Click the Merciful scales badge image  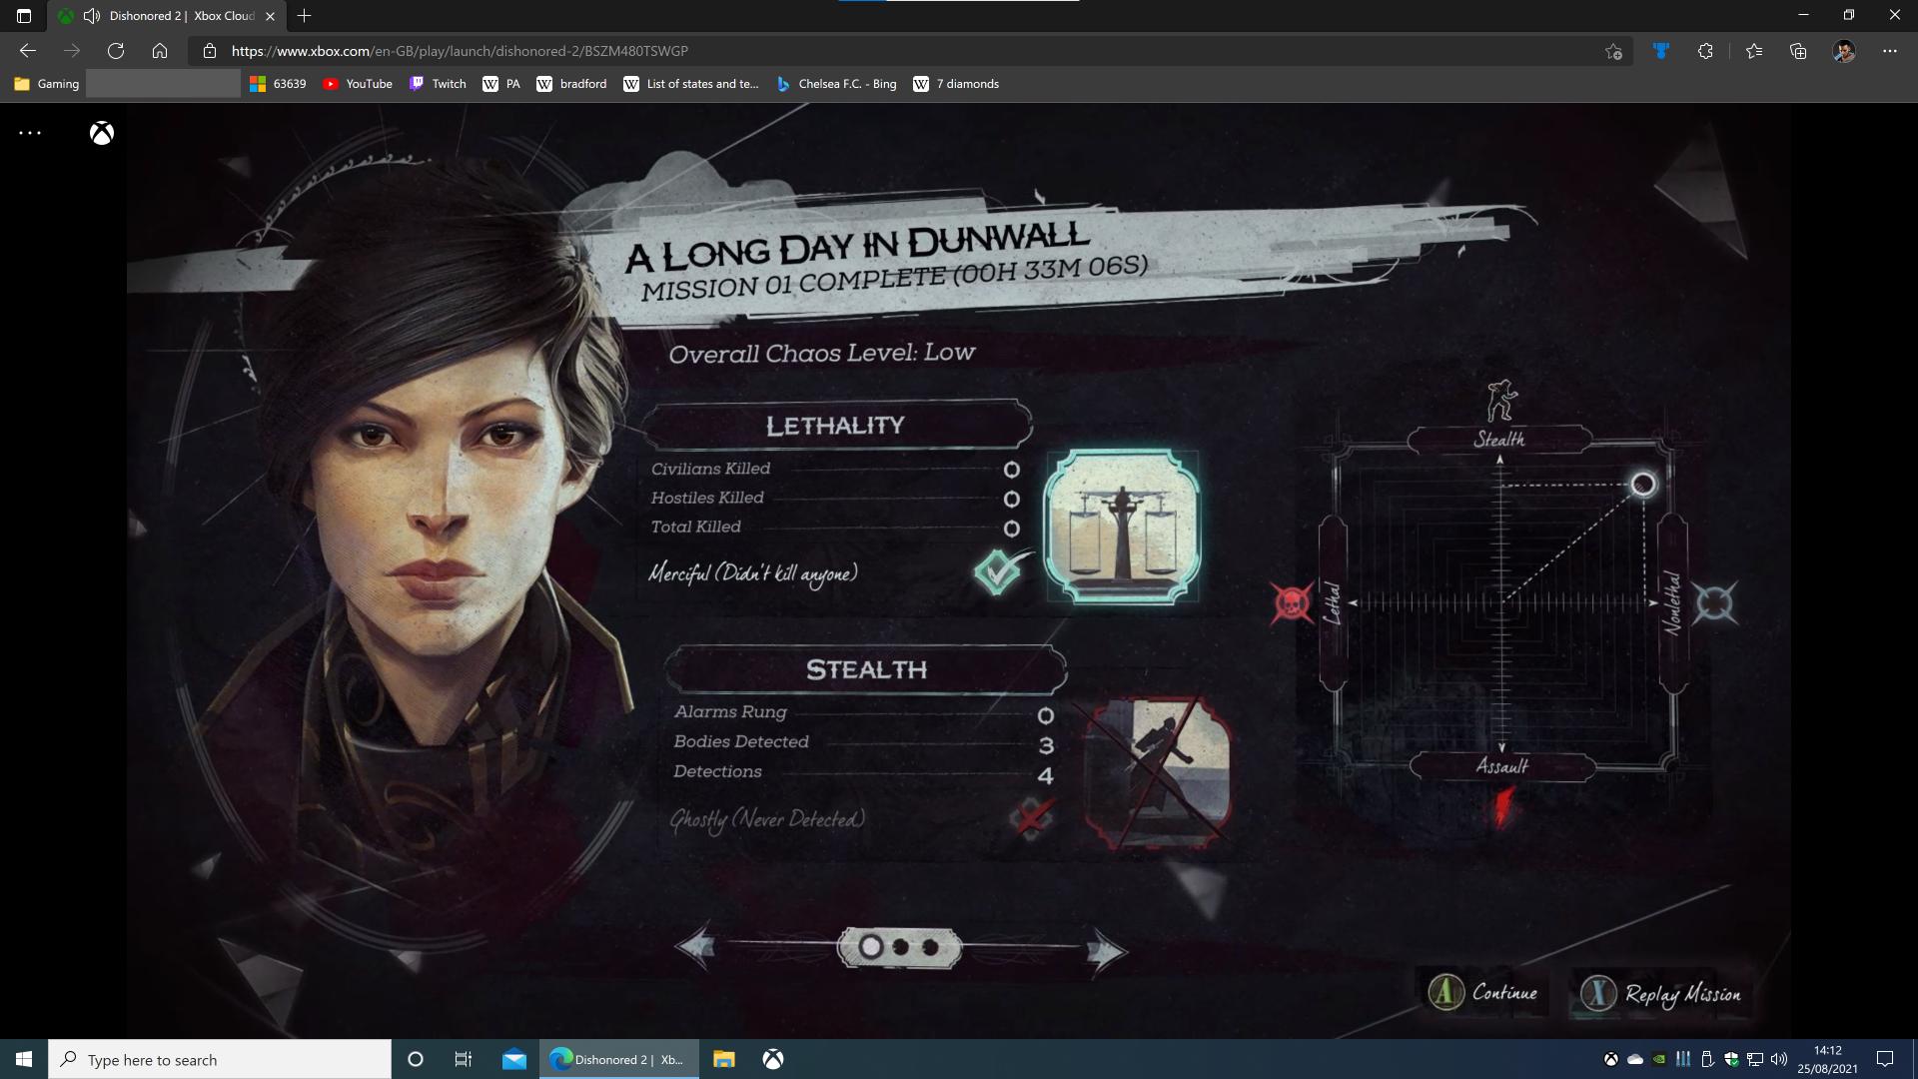pos(1122,527)
